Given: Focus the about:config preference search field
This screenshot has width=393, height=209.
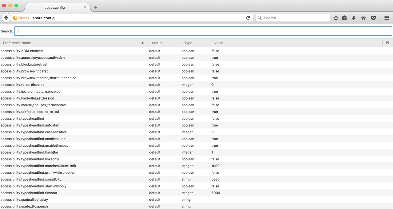Looking at the screenshot, I should point(203,31).
